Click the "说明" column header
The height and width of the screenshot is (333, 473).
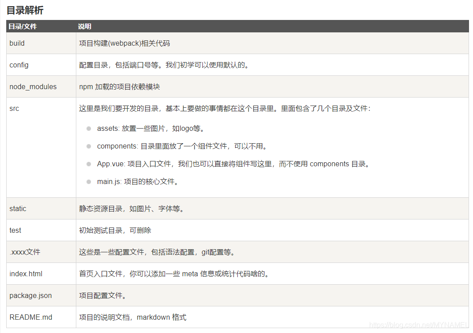pos(84,27)
